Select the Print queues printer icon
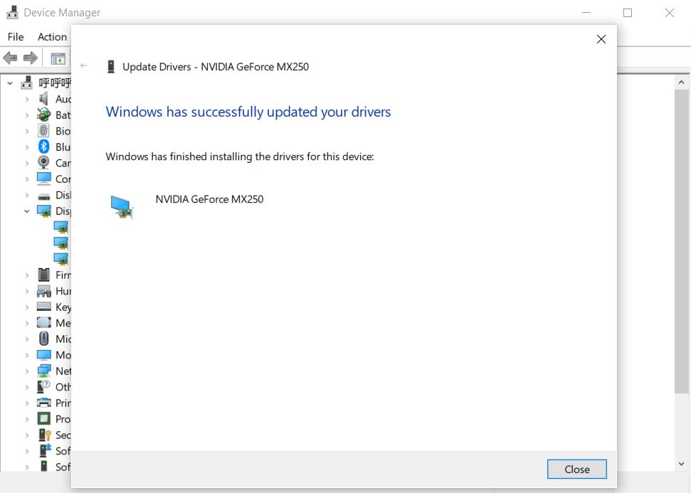 (43, 403)
